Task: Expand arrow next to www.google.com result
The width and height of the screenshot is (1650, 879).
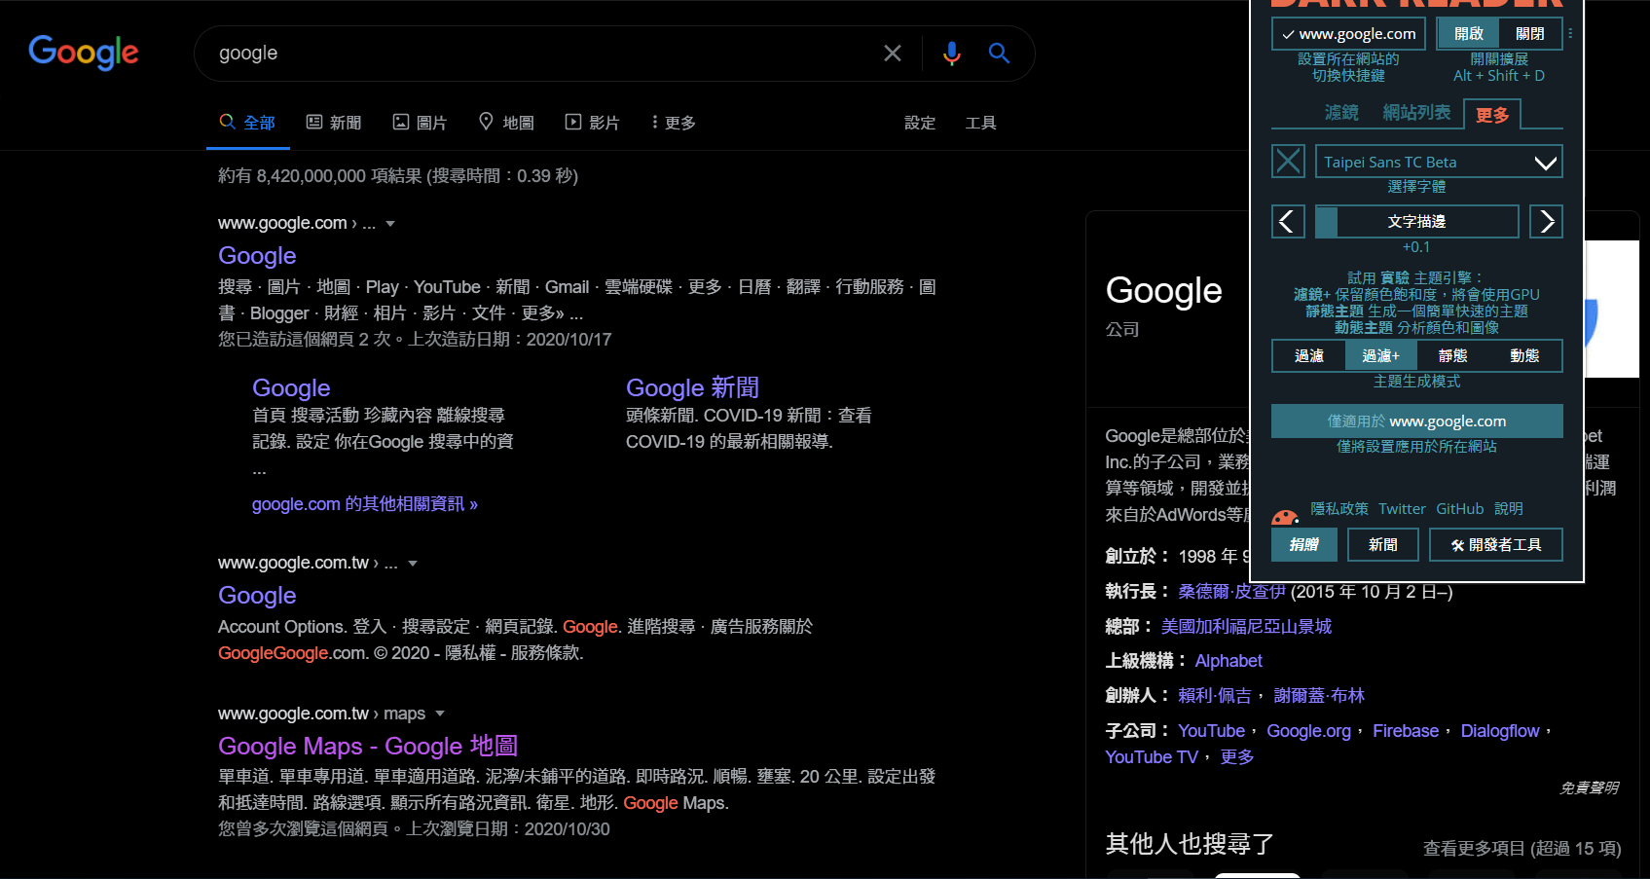Action: (x=390, y=224)
